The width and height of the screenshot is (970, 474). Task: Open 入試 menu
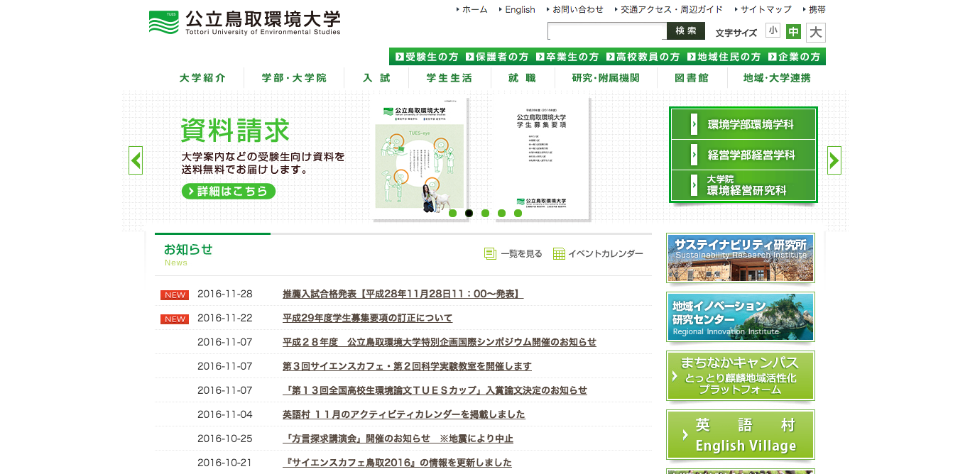click(x=376, y=78)
